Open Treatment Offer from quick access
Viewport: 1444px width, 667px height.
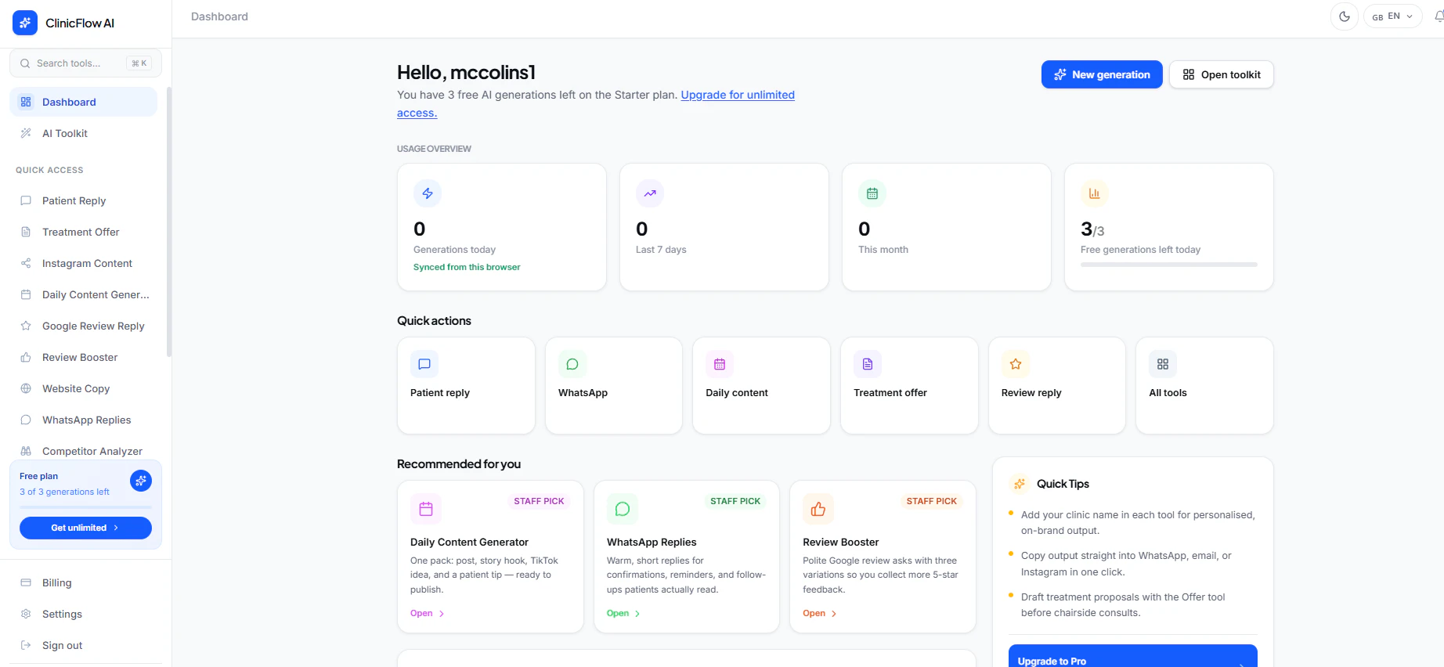(83, 232)
